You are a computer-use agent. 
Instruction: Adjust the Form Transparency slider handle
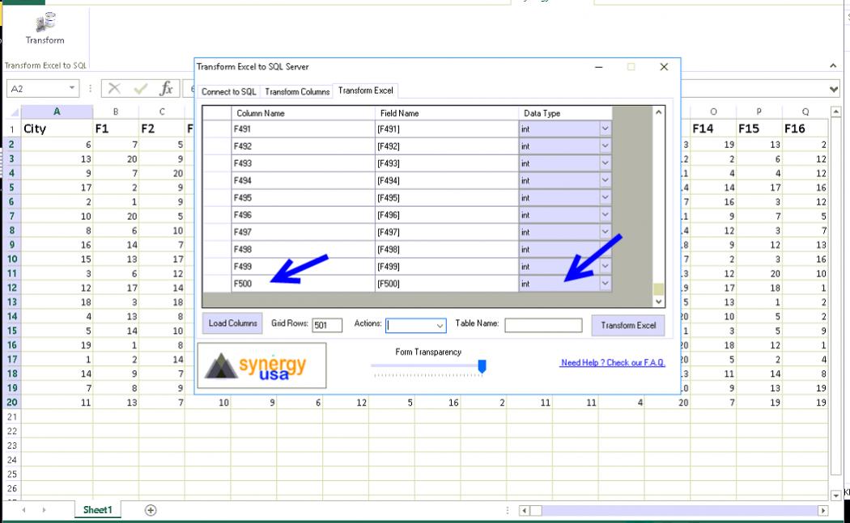click(x=482, y=366)
